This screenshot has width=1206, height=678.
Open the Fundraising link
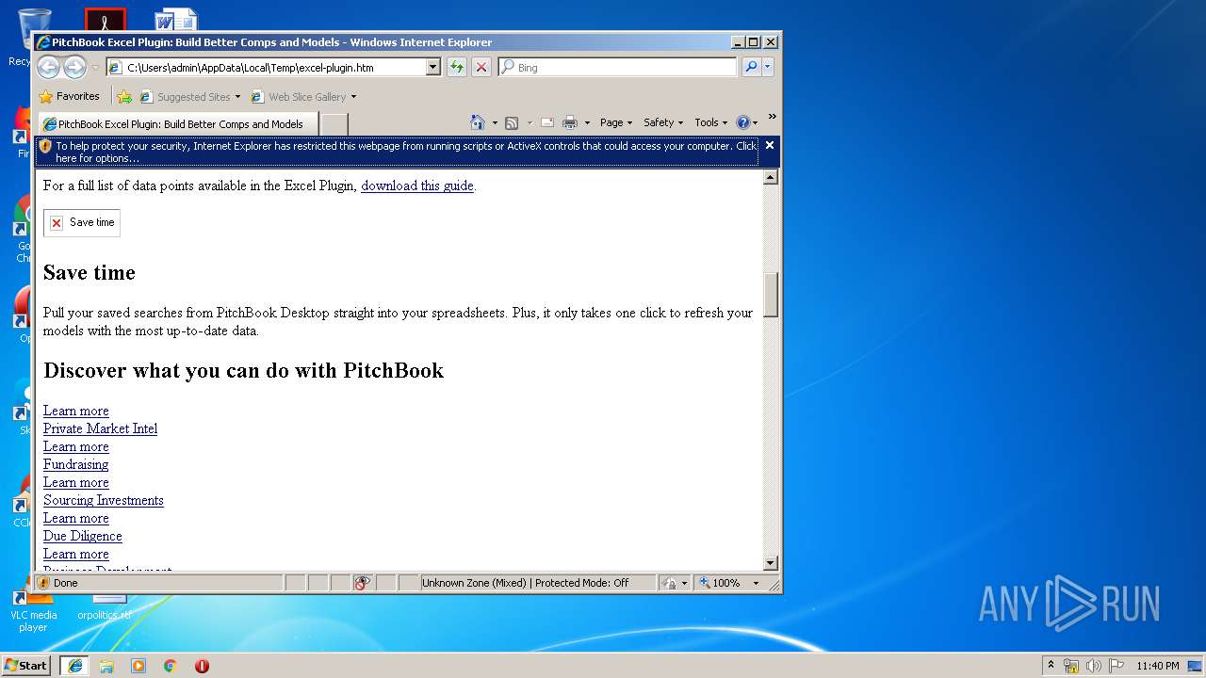coord(75,464)
